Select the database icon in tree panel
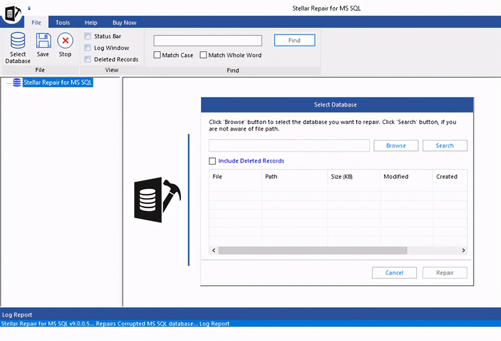 pos(17,82)
